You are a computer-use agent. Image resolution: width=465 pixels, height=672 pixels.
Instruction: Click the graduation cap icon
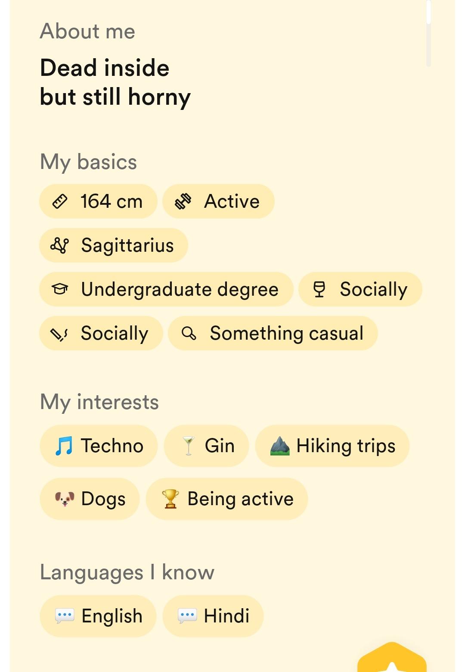point(60,289)
